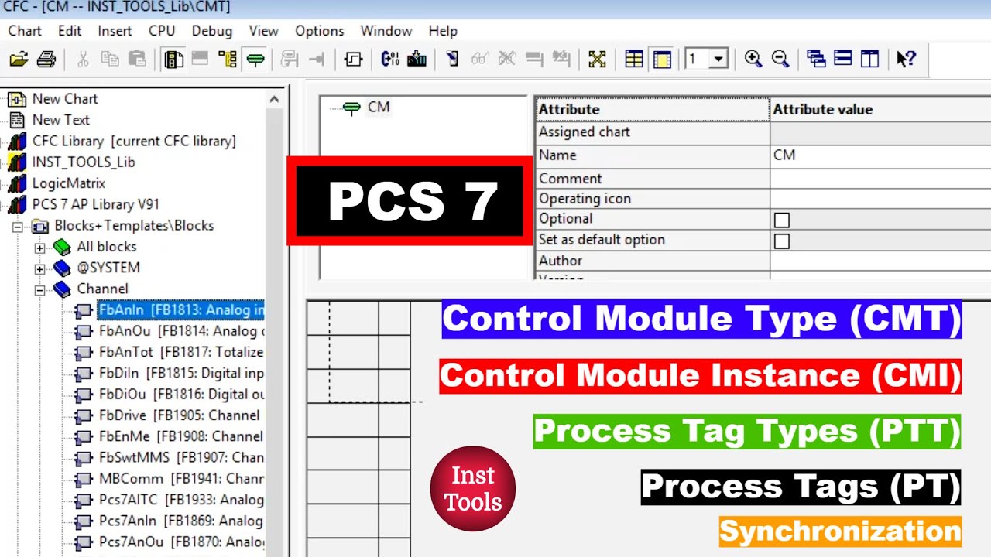Viewport: 991px width, 557px height.
Task: Collapse the Channel node
Action: 39,289
